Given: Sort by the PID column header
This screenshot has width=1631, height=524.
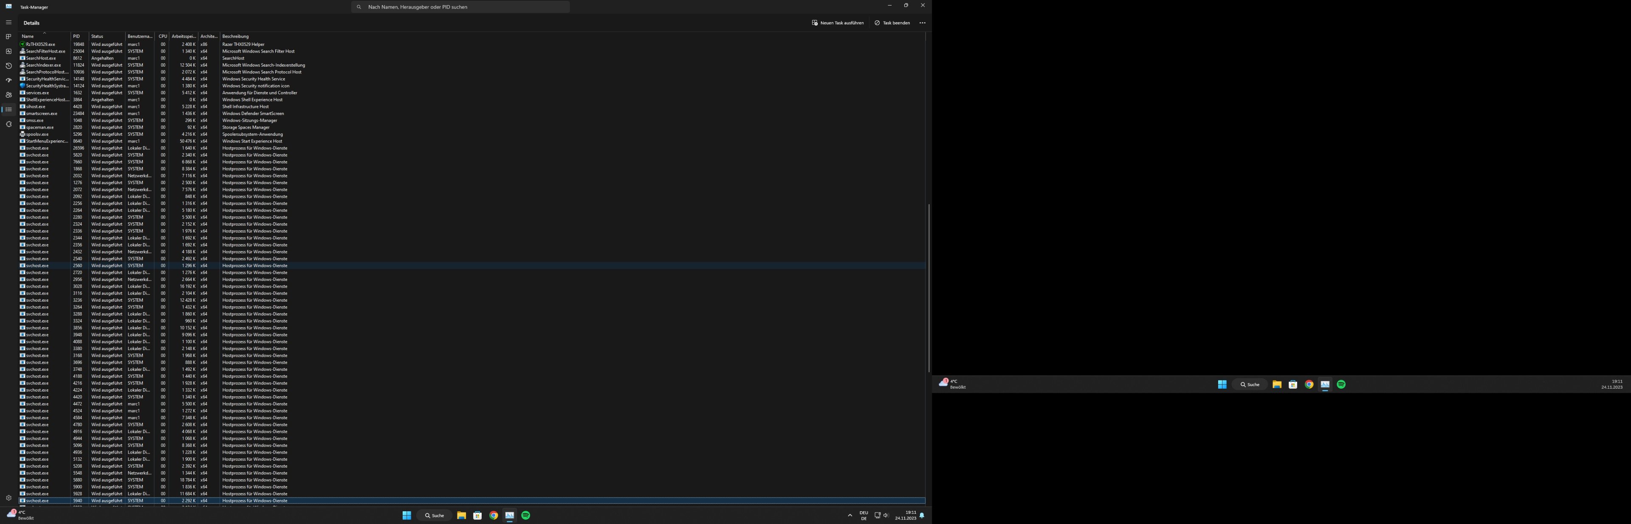Looking at the screenshot, I should click(x=76, y=37).
